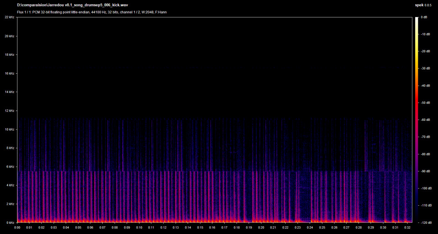Screen dimensions: 438x234
Task: Click the 0:00 time axis label
Action: [x=17, y=228]
